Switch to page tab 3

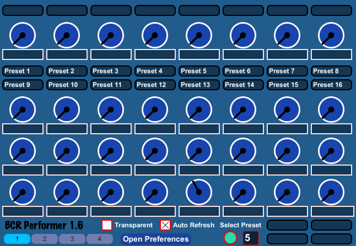(x=72, y=239)
